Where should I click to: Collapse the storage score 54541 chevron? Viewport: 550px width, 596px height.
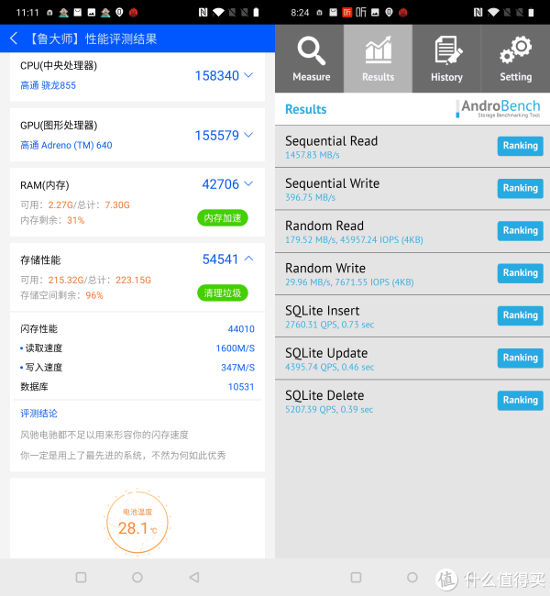(x=248, y=259)
